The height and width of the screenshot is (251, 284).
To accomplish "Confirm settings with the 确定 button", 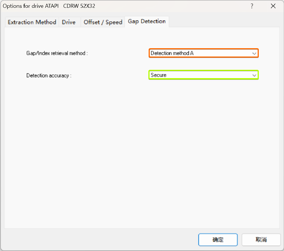I will [x=218, y=240].
